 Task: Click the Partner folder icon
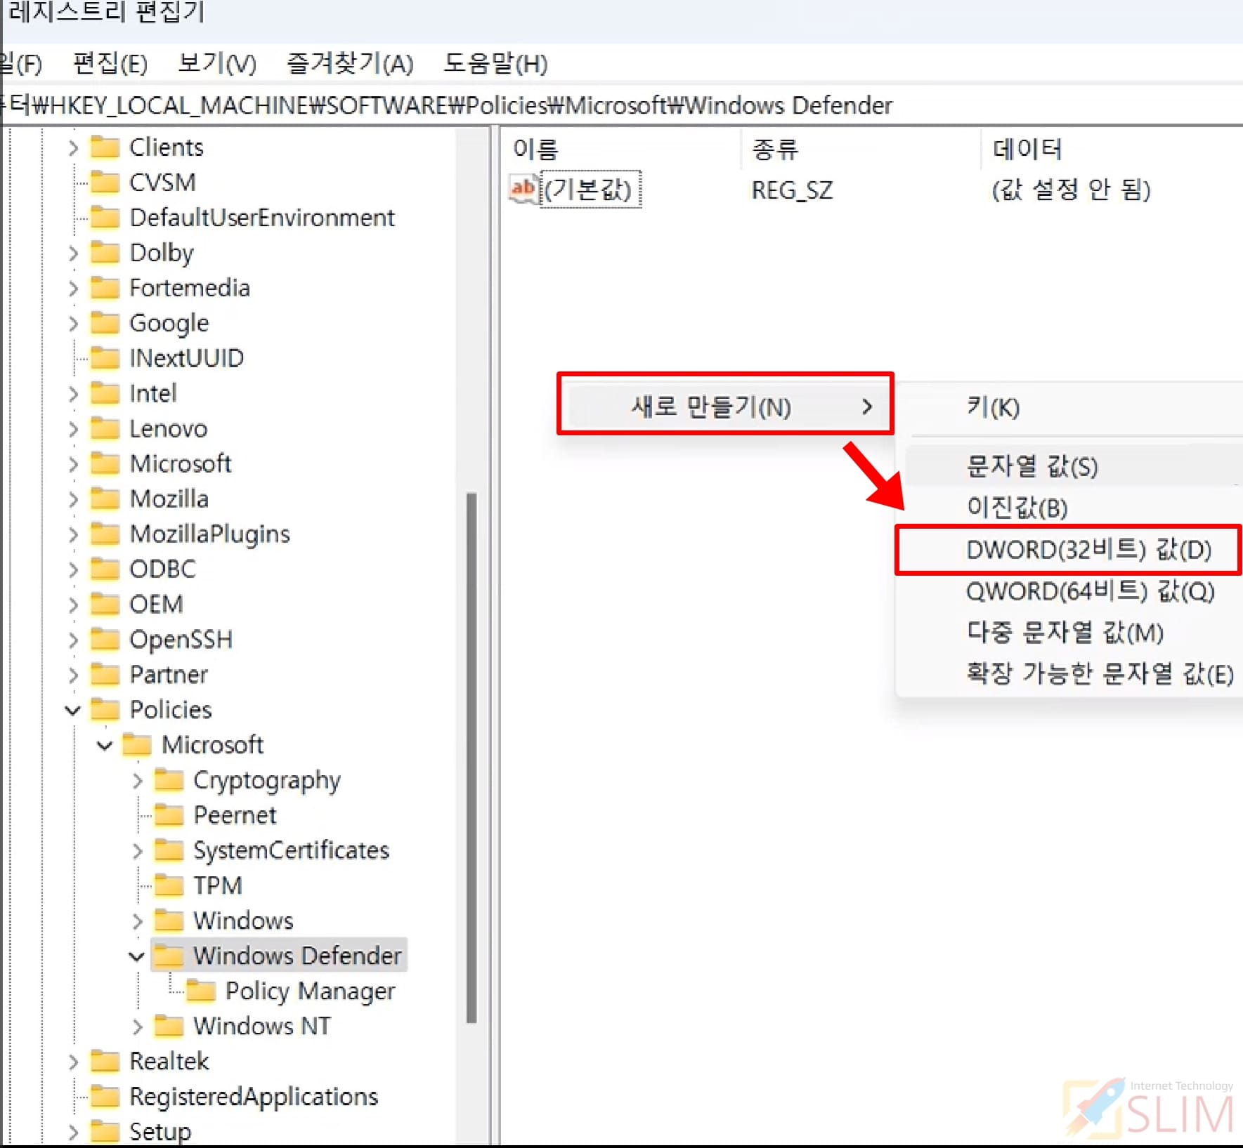tap(105, 674)
